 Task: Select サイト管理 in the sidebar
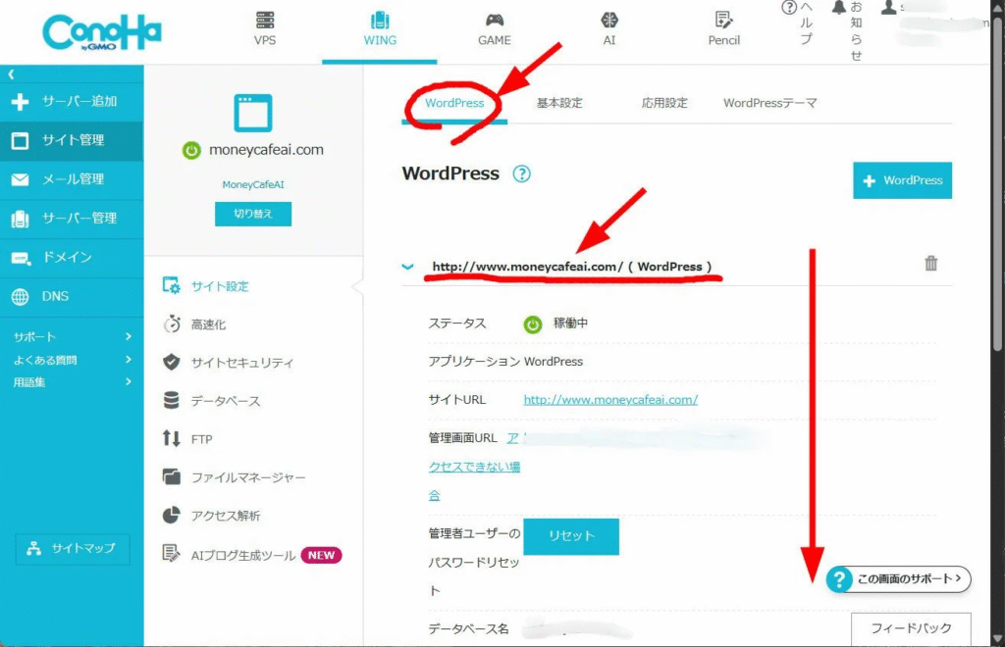click(72, 140)
